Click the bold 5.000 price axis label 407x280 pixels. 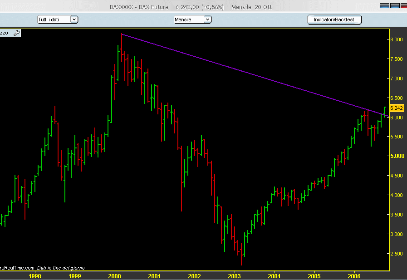[397, 156]
